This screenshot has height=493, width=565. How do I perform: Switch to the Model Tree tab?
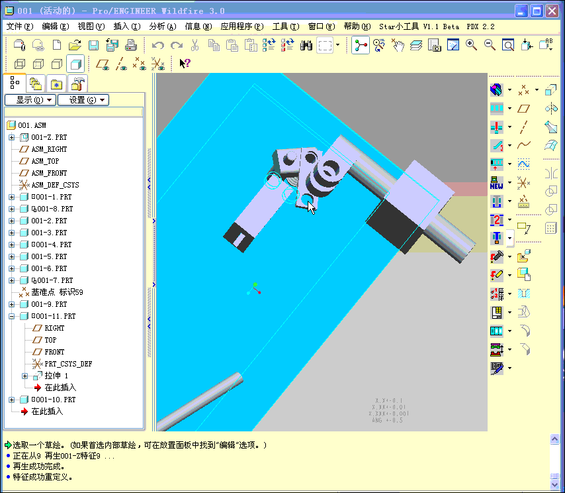point(15,83)
